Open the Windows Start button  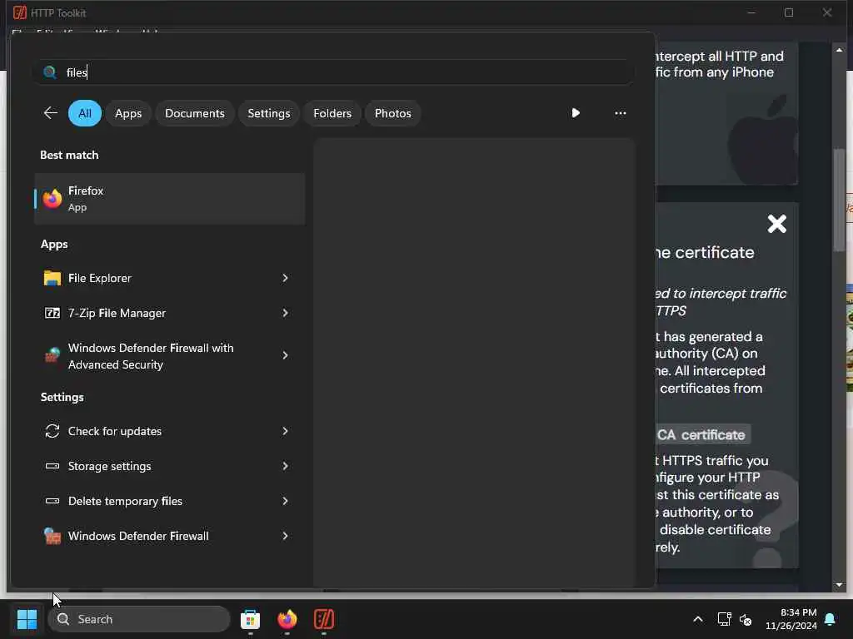point(27,619)
